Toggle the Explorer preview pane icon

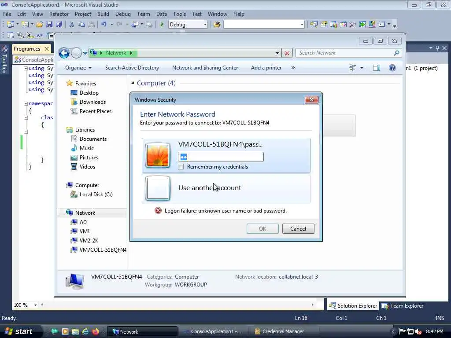(x=377, y=68)
